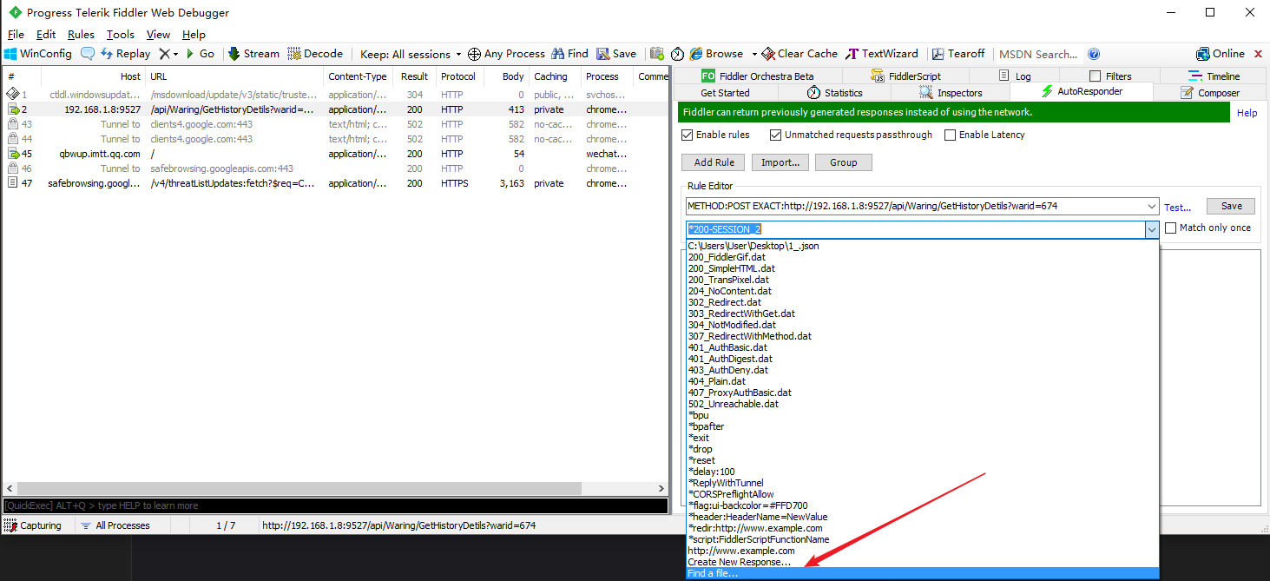Open the Fiddler Orchestra Beta tab

click(x=758, y=76)
